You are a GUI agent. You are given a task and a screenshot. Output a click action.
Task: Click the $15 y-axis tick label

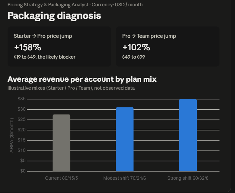click(x=21, y=140)
